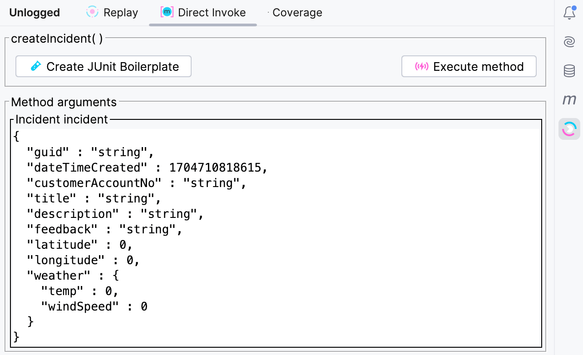The image size is (583, 355).
Task: Open the Maven tool window icon
Action: pos(569,100)
